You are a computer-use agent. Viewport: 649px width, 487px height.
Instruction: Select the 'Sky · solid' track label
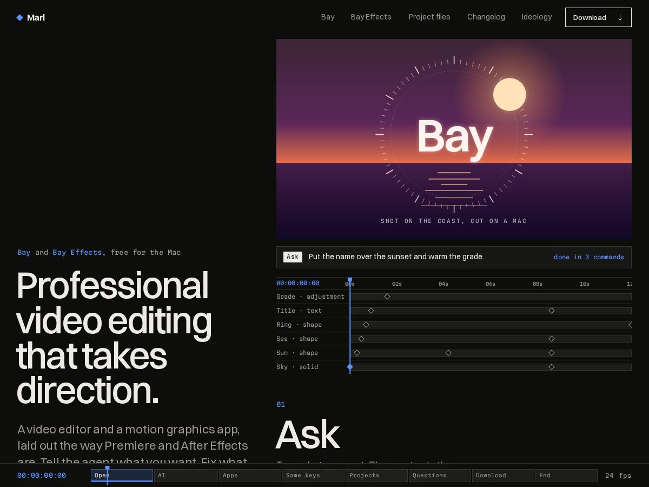[x=297, y=367]
